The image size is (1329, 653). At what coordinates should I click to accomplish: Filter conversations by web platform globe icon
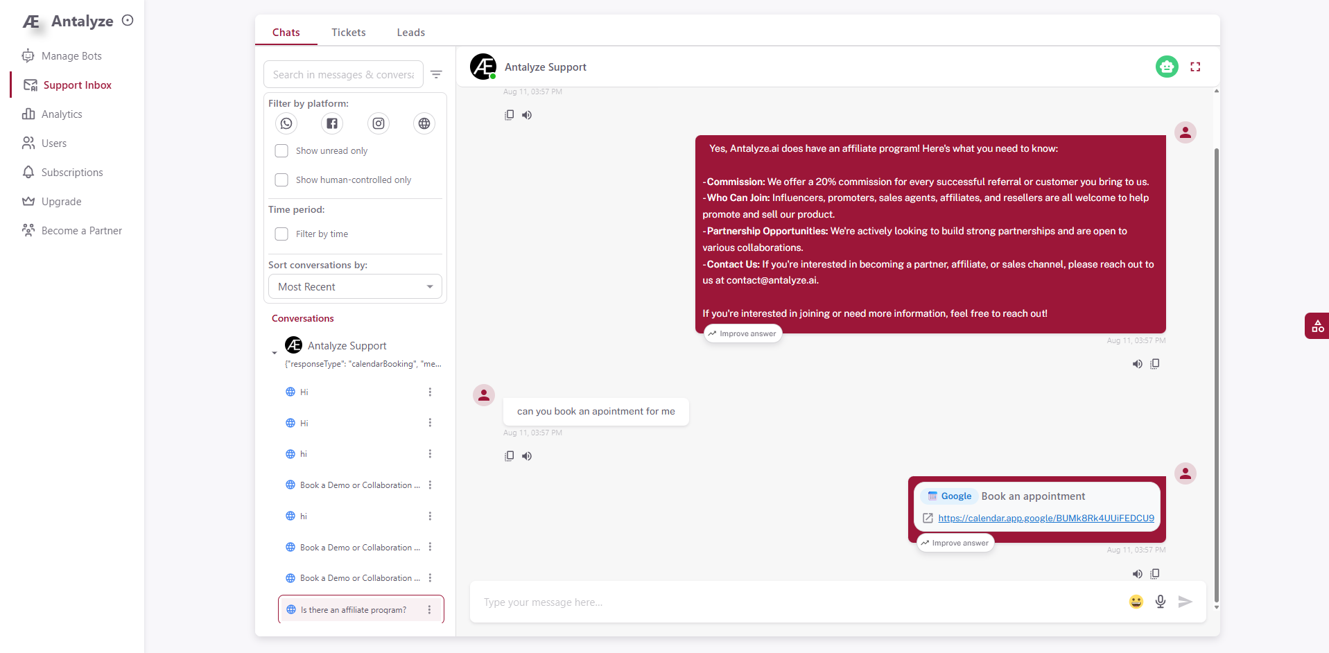tap(424, 123)
